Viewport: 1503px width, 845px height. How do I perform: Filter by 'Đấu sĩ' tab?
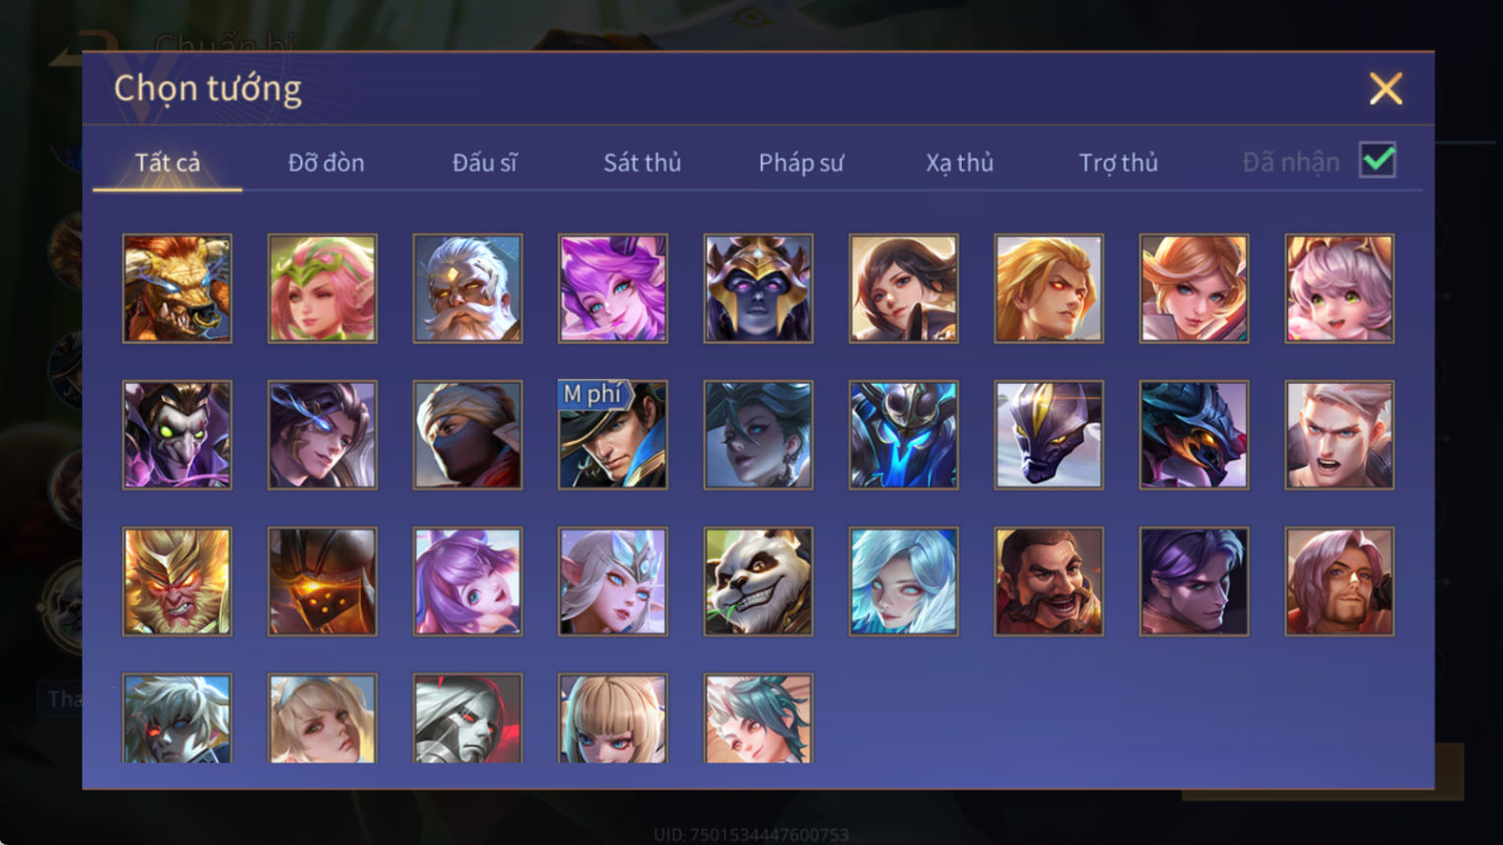click(484, 162)
